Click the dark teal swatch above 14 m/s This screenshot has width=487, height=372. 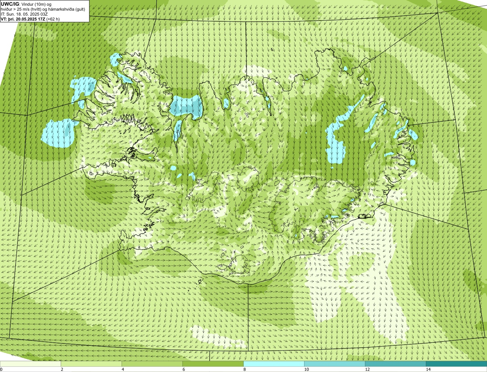tap(457, 364)
